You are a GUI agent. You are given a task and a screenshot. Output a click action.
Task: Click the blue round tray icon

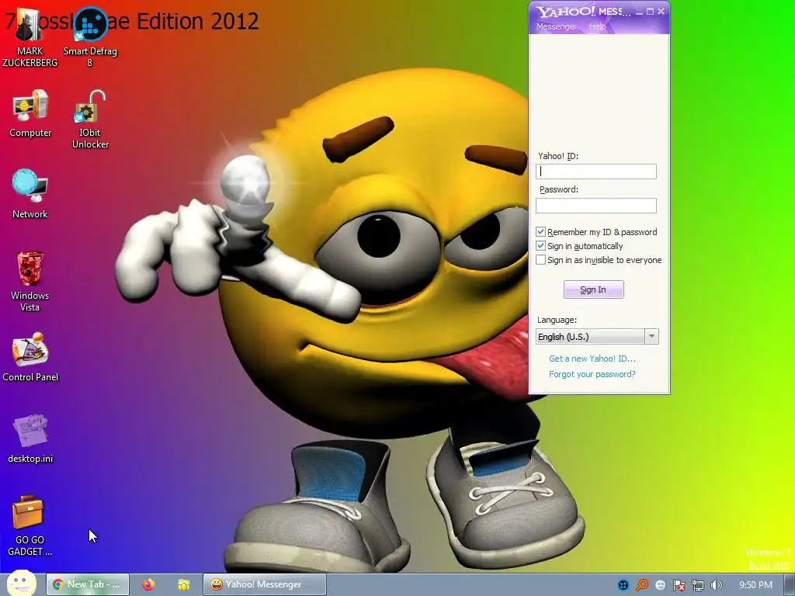tap(623, 585)
